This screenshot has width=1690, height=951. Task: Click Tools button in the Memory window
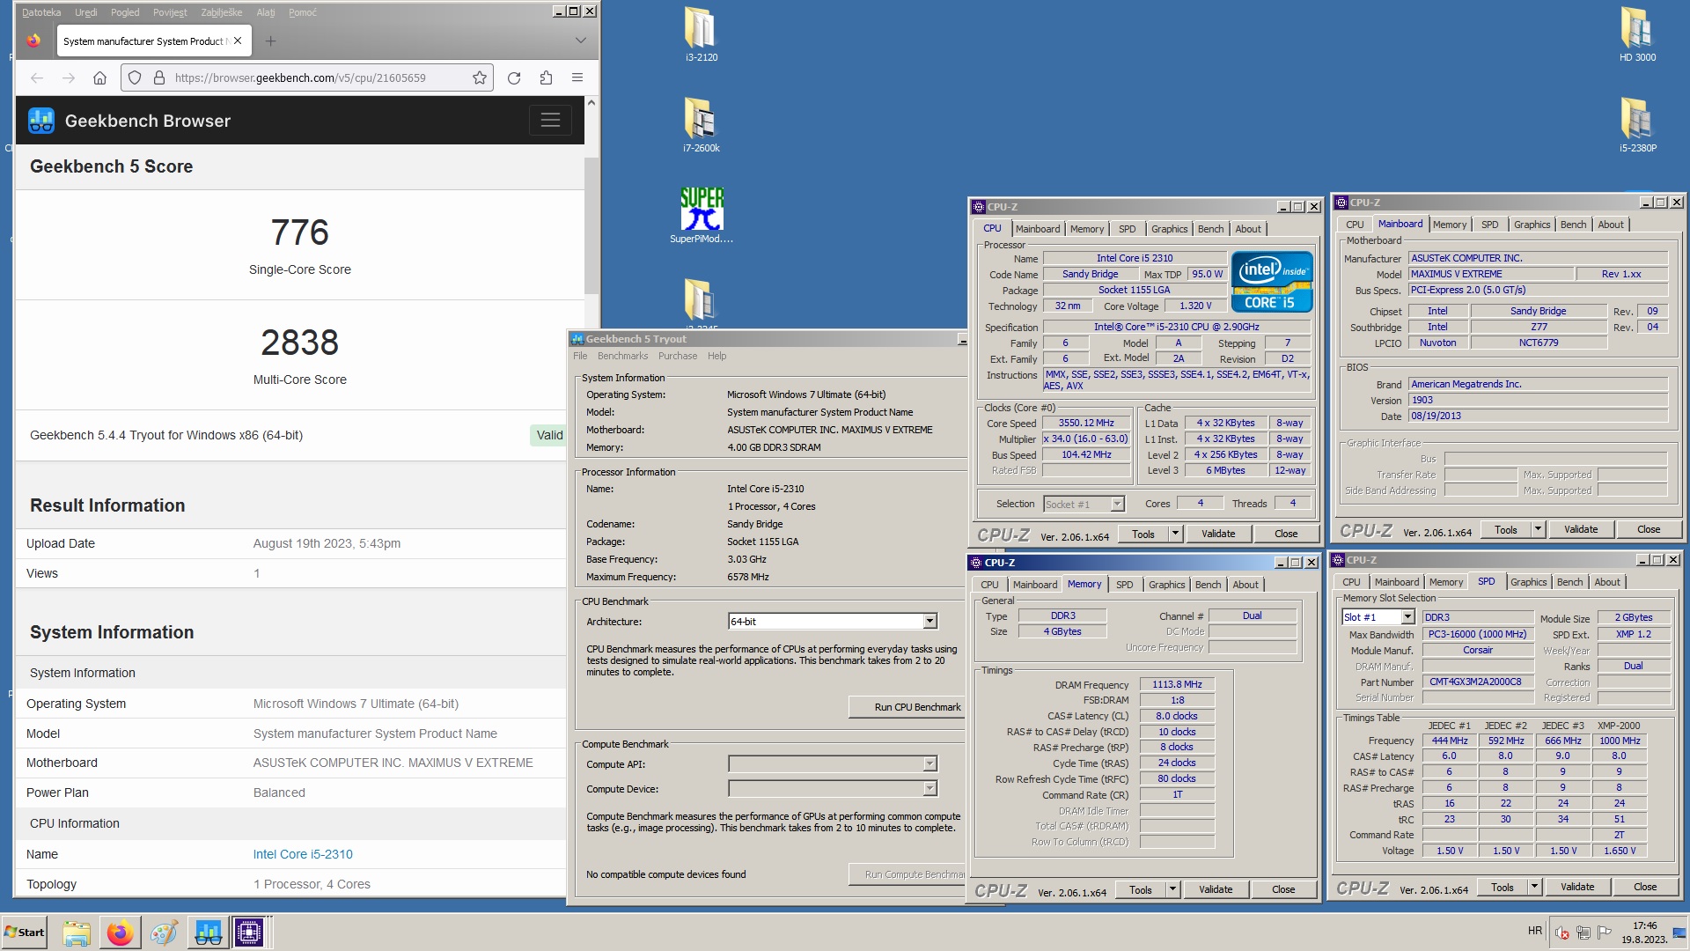[x=1140, y=889]
